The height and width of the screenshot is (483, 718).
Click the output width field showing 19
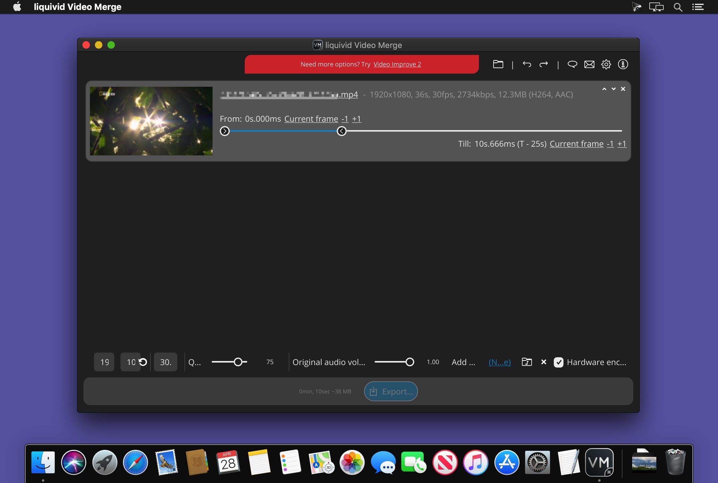tap(104, 362)
